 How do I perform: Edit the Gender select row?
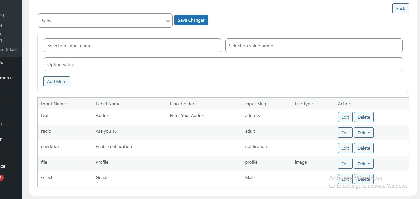pos(345,179)
